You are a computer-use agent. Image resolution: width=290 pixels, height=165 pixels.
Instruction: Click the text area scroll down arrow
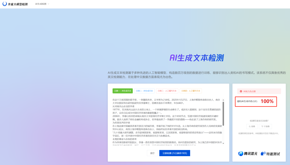223,143
